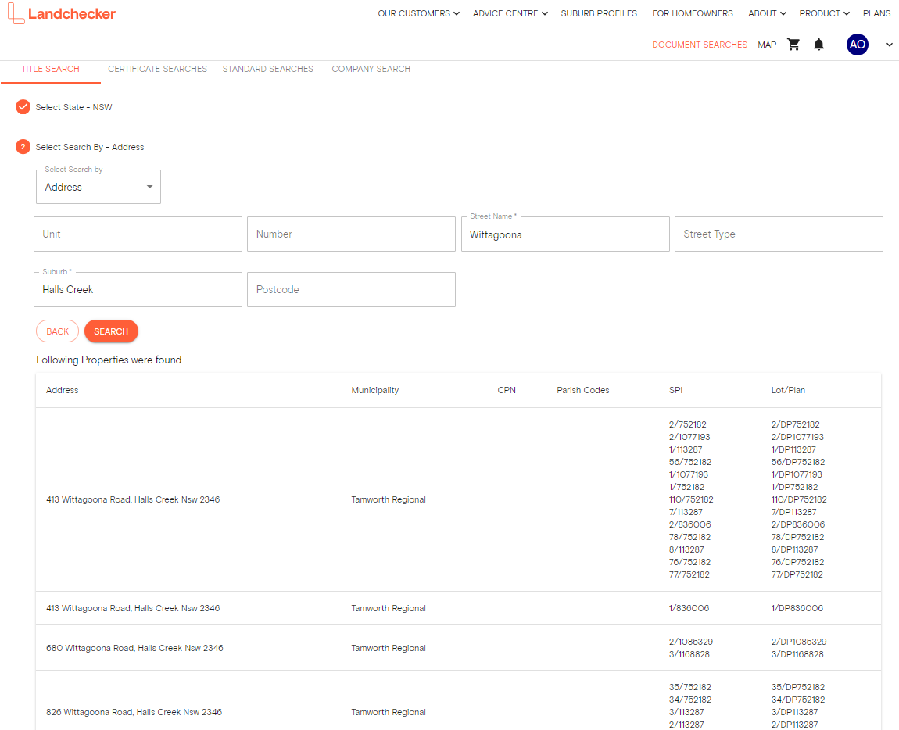The image size is (899, 730).
Task: Click Lot/Plan value 77/DP752182
Action: (797, 574)
